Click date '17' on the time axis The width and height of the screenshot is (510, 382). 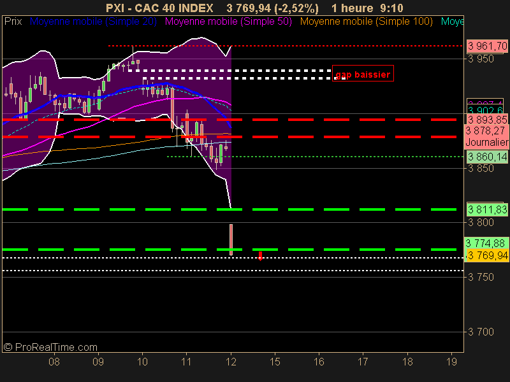[363, 362]
